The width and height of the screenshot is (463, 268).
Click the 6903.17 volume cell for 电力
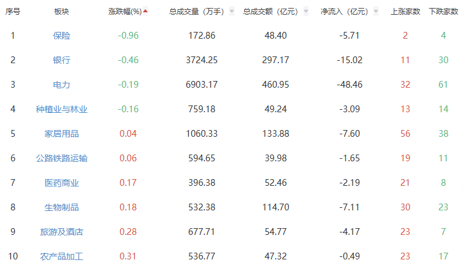pos(202,85)
